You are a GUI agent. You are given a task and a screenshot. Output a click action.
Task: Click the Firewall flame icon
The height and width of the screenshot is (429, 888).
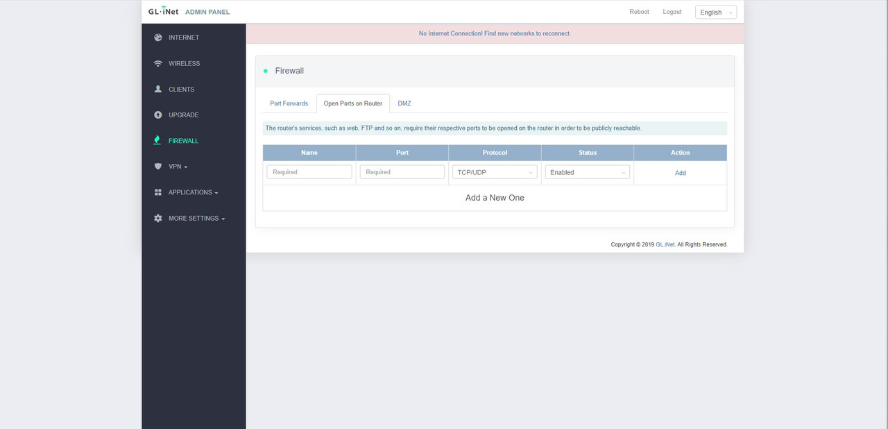click(158, 140)
